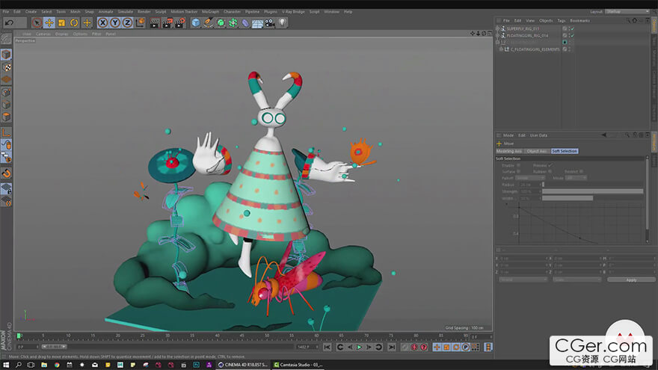This screenshot has width=658, height=370.
Task: Toggle the Z axis lock
Action: coord(126,22)
